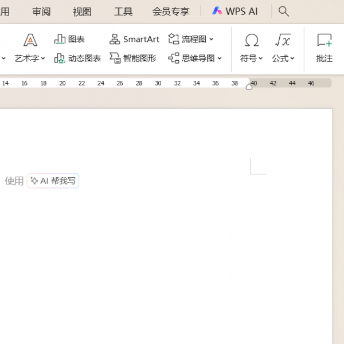Click the 图表 chart icon

[x=60, y=39]
